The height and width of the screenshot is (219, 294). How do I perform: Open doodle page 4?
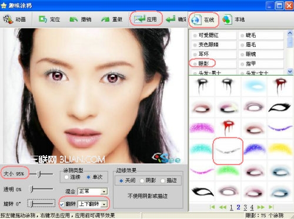[x=252, y=207]
